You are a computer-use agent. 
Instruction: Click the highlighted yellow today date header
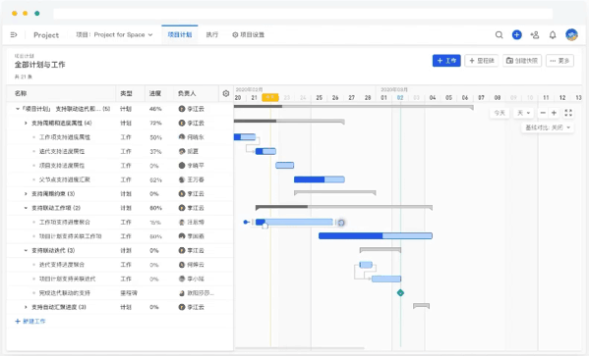[x=270, y=97]
